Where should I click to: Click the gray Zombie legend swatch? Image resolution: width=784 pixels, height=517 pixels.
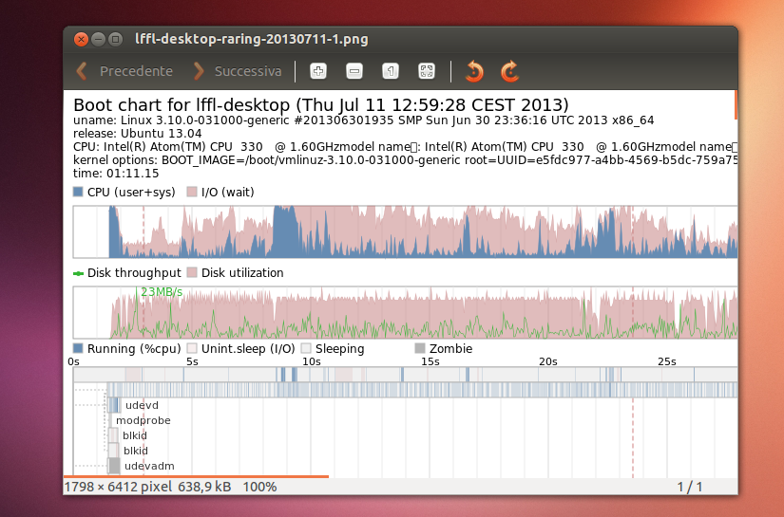(x=420, y=349)
